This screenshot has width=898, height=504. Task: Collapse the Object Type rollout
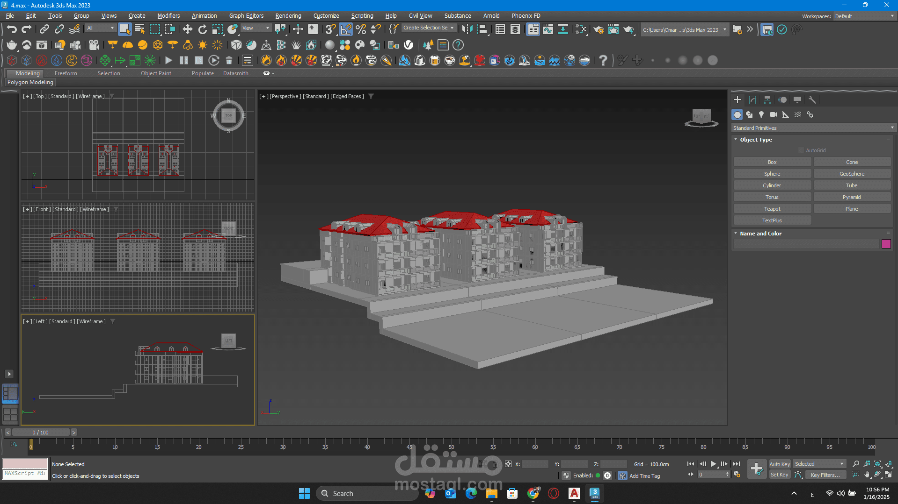[756, 140]
